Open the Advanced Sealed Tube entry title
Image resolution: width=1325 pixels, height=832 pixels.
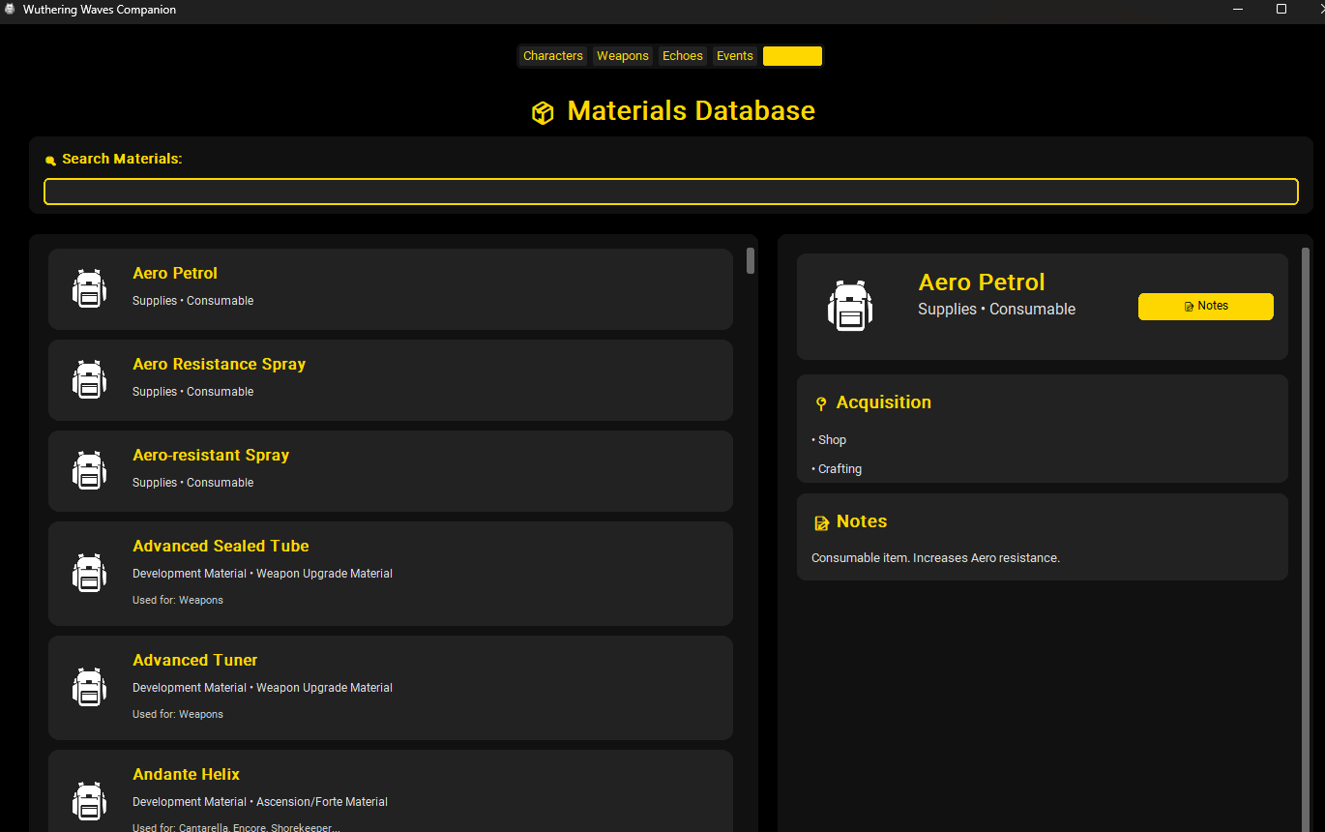pyautogui.click(x=221, y=547)
